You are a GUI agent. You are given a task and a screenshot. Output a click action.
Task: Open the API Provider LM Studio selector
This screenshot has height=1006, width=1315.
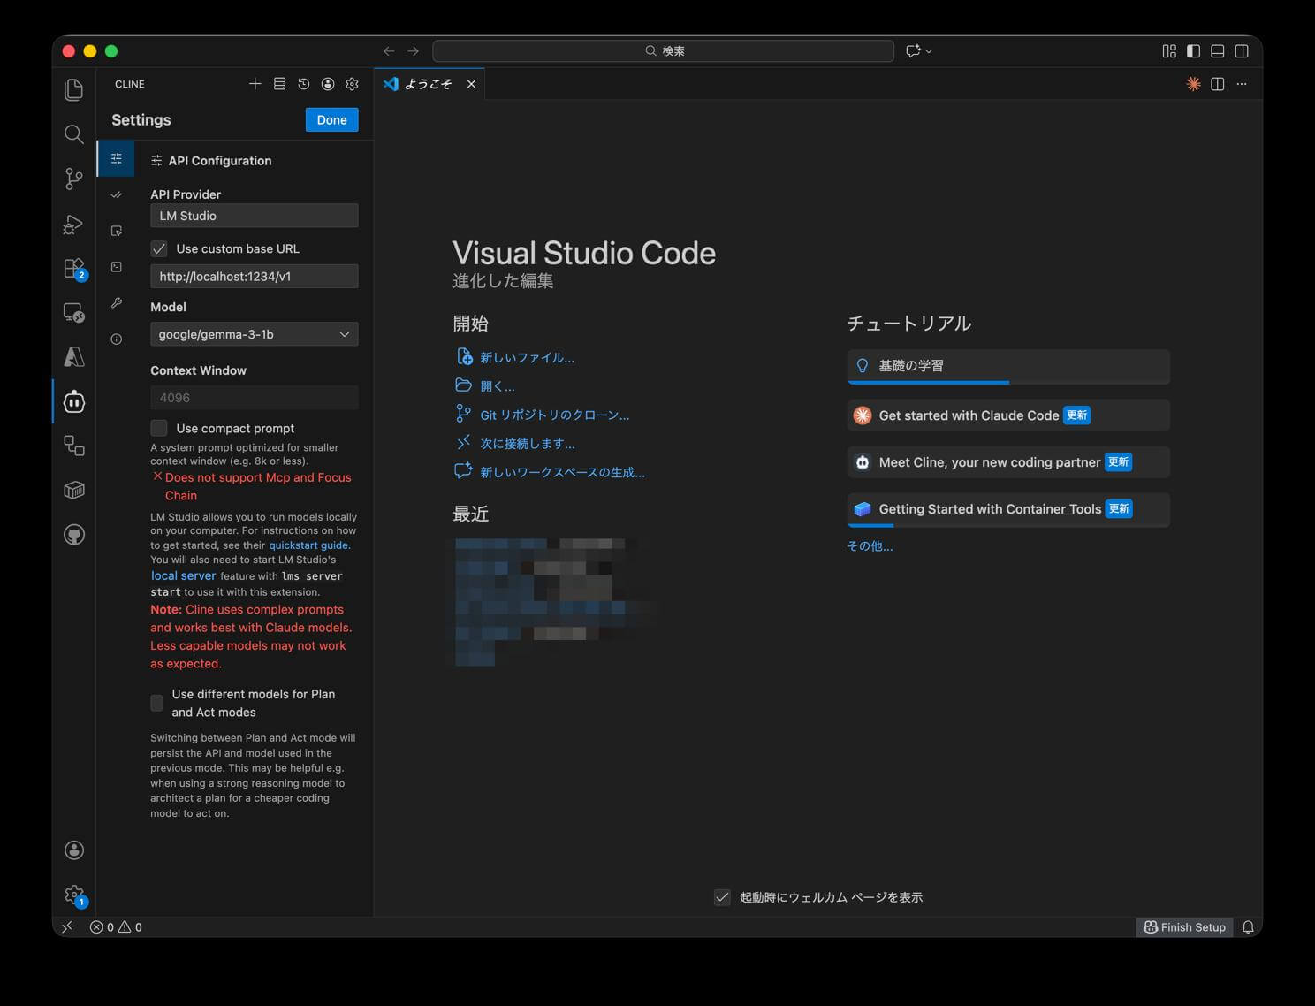[254, 216]
